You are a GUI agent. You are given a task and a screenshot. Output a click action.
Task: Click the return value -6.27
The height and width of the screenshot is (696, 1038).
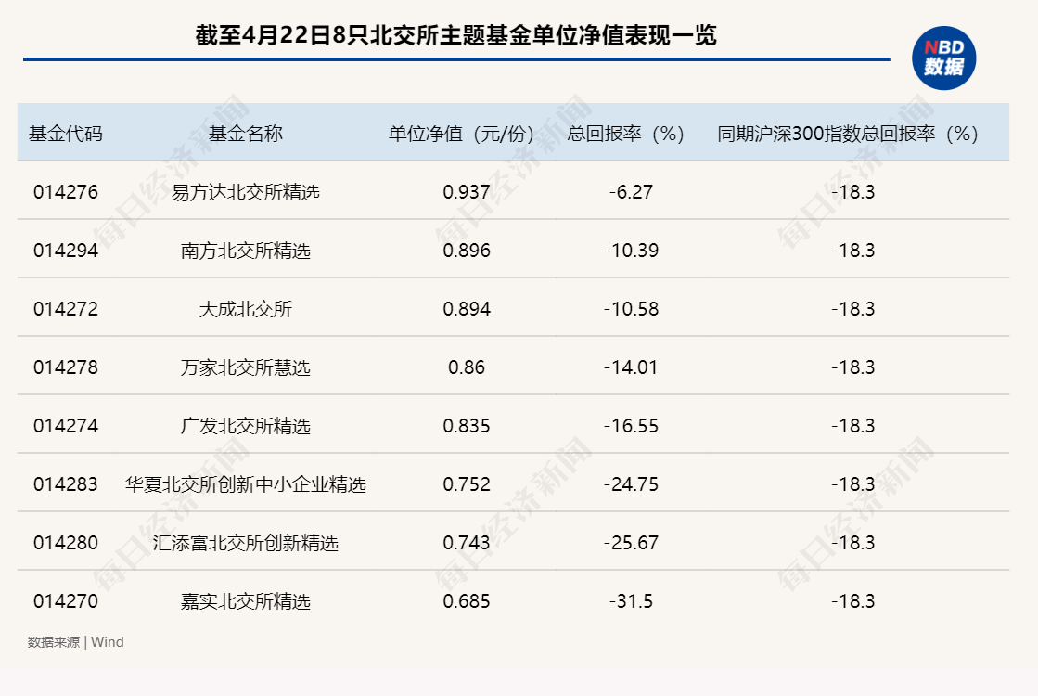click(x=631, y=192)
